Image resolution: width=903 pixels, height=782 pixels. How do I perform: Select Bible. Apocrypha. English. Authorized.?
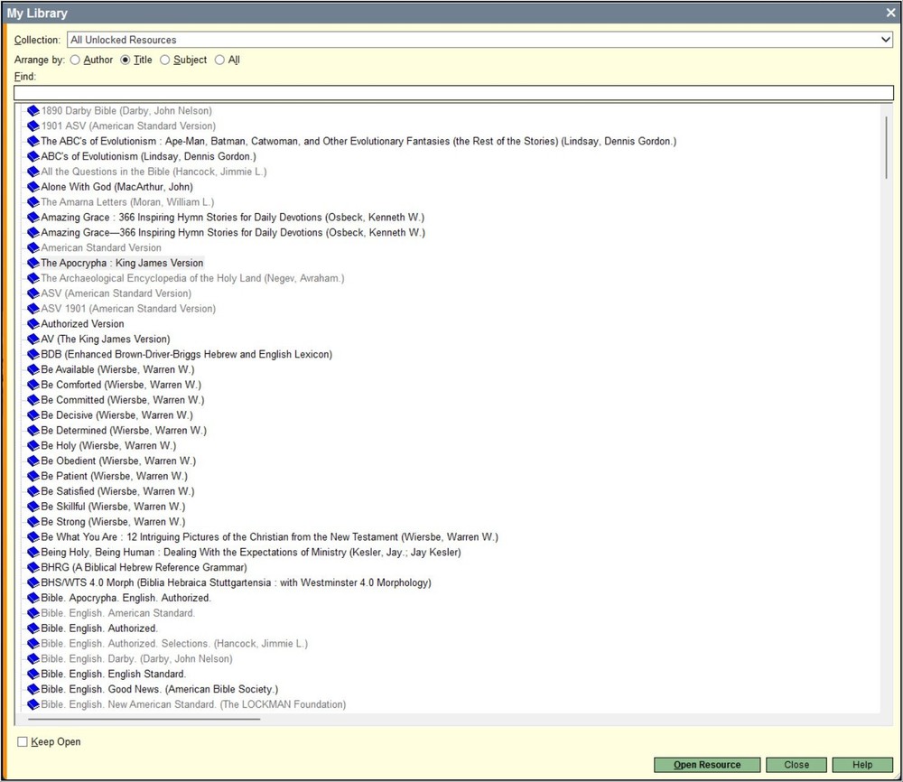coord(126,598)
